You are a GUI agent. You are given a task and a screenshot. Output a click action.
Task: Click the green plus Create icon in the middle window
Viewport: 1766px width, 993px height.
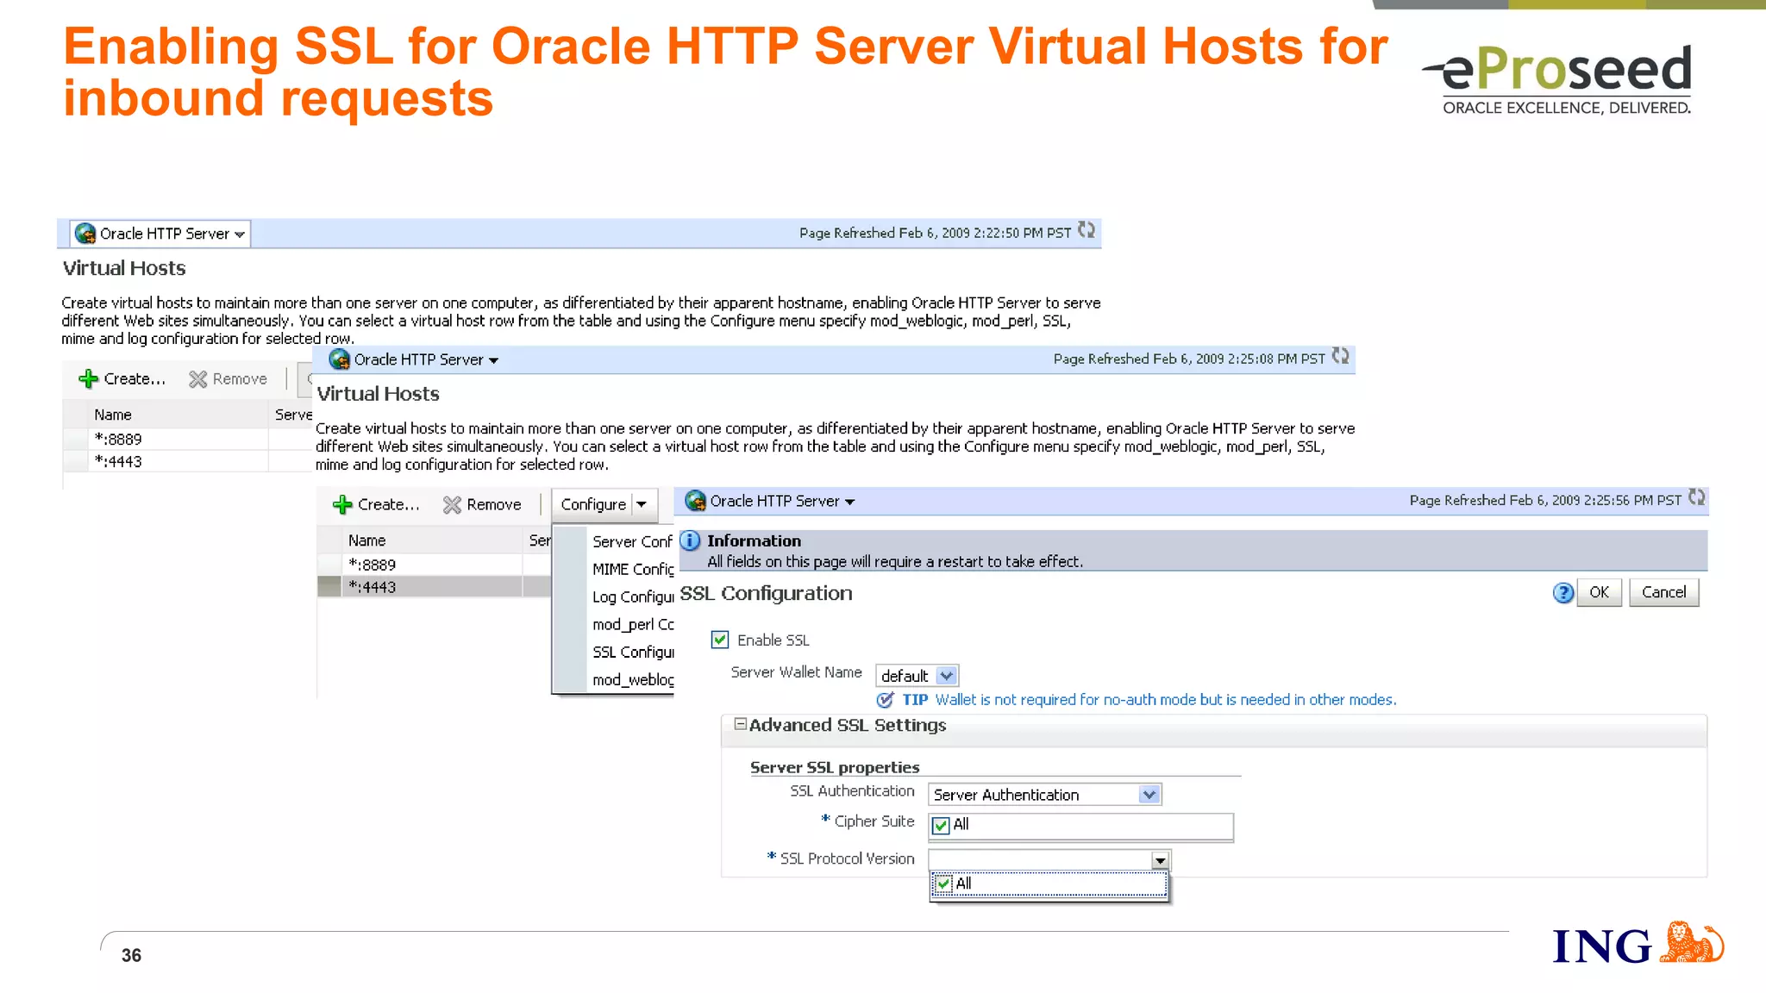(x=342, y=504)
